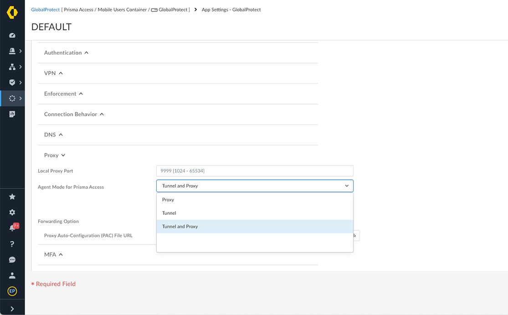Open the chat feedback icon in sidebar
508x315 pixels.
pos(12,259)
